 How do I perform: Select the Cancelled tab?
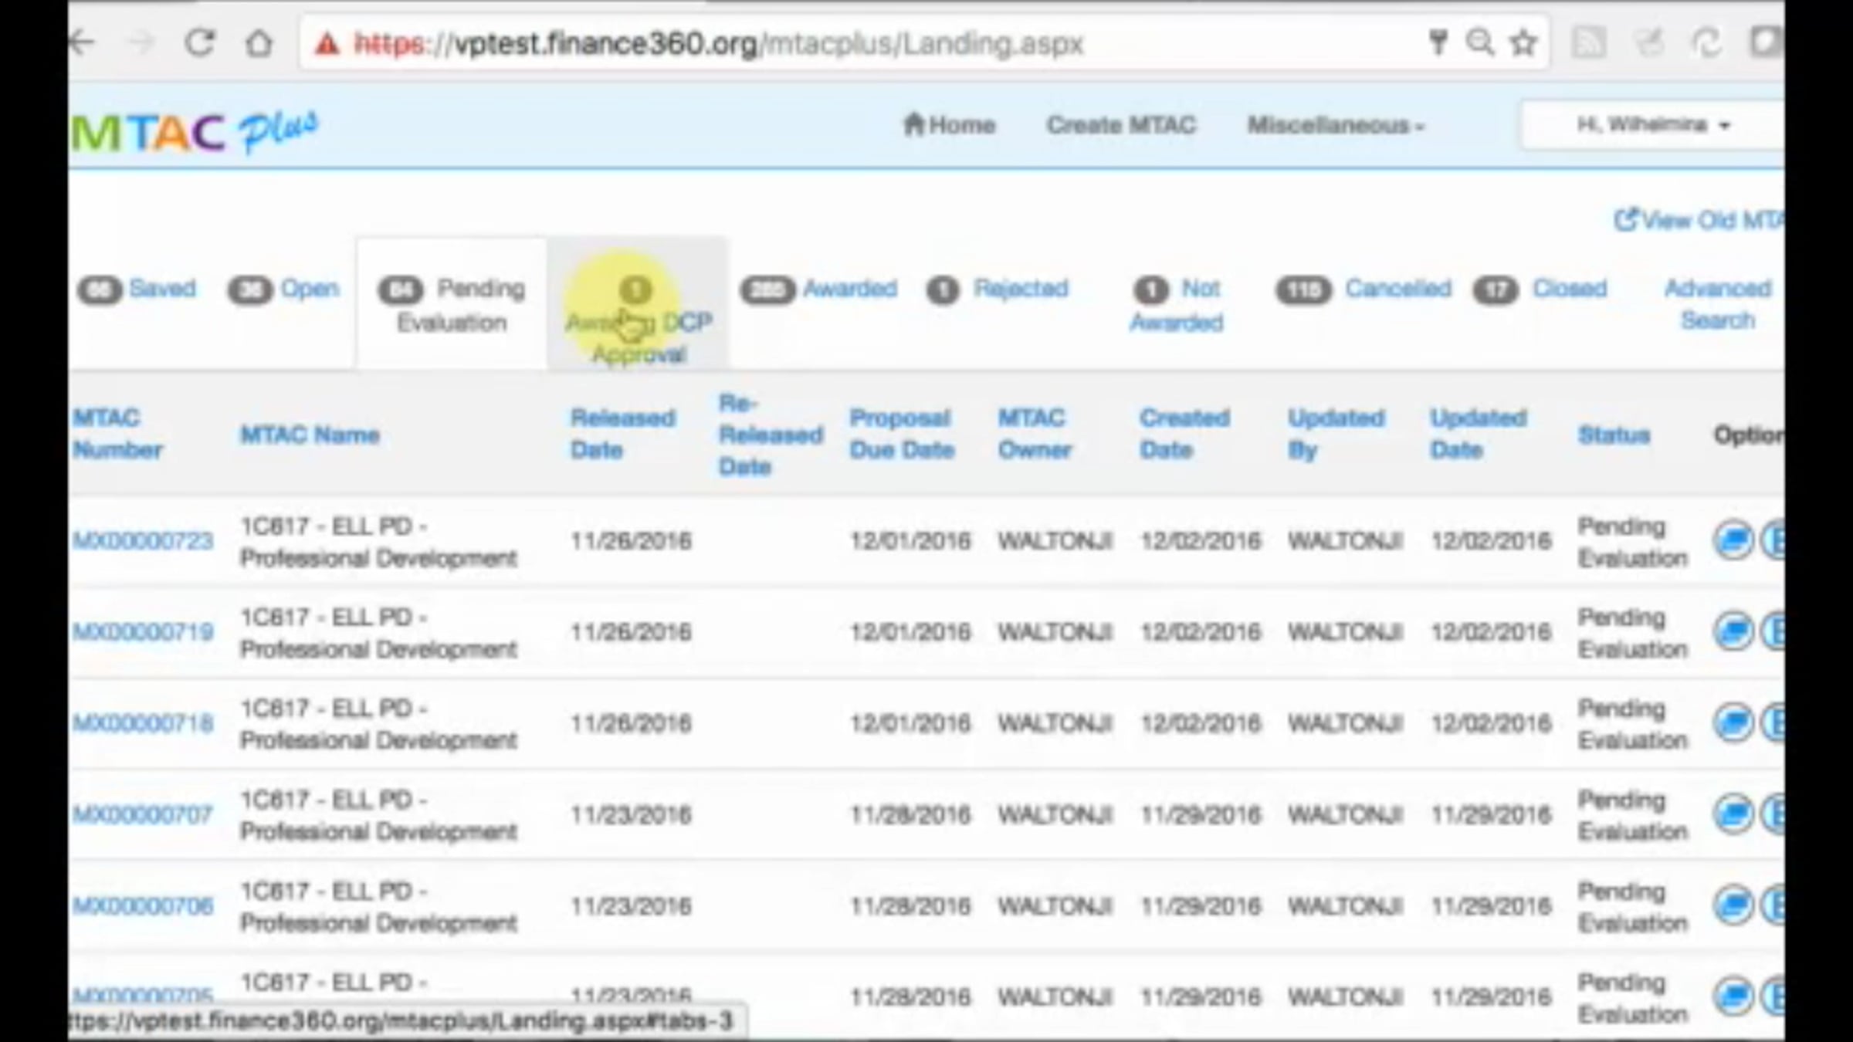coord(1363,289)
